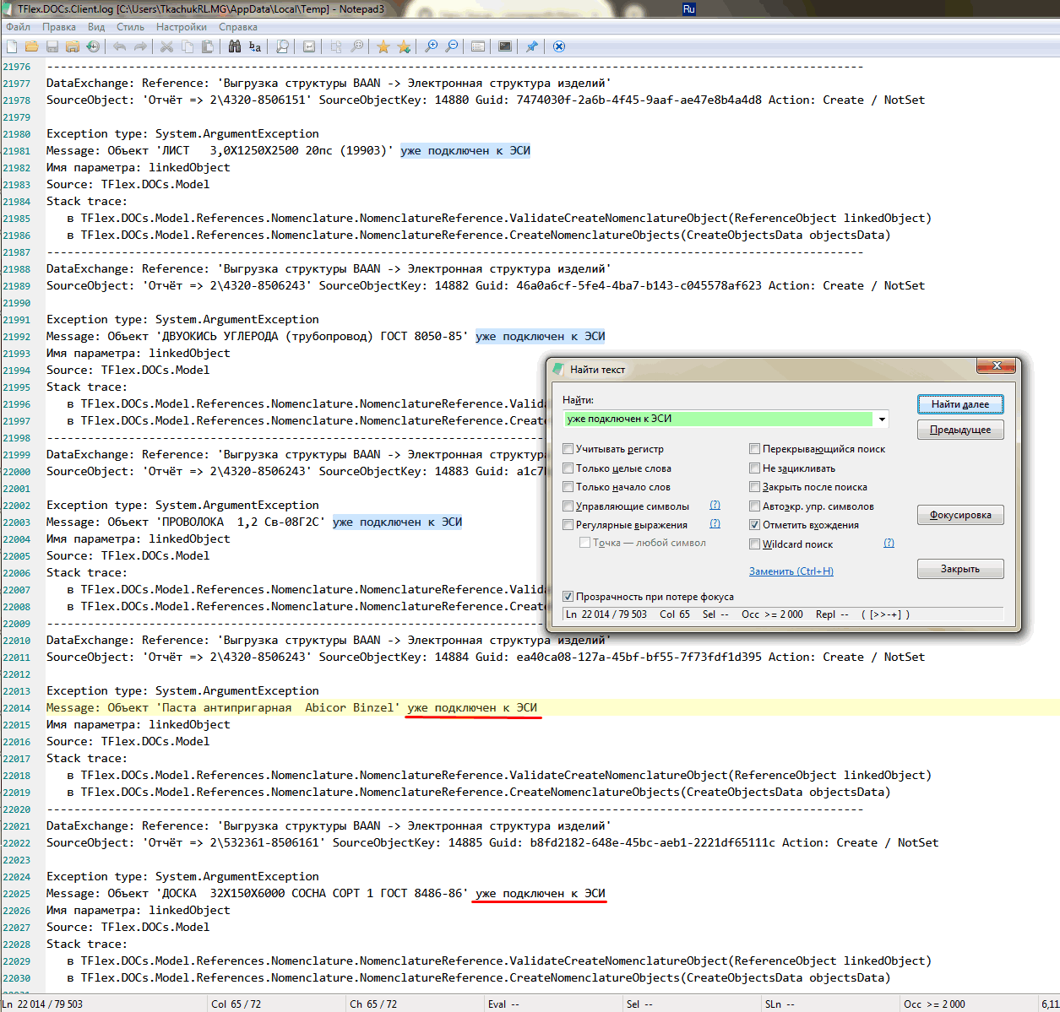
Task: Click the Save As toolbar icon
Action: point(73,46)
